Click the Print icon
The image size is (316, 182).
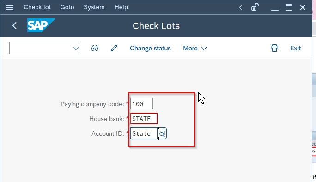coord(274,48)
